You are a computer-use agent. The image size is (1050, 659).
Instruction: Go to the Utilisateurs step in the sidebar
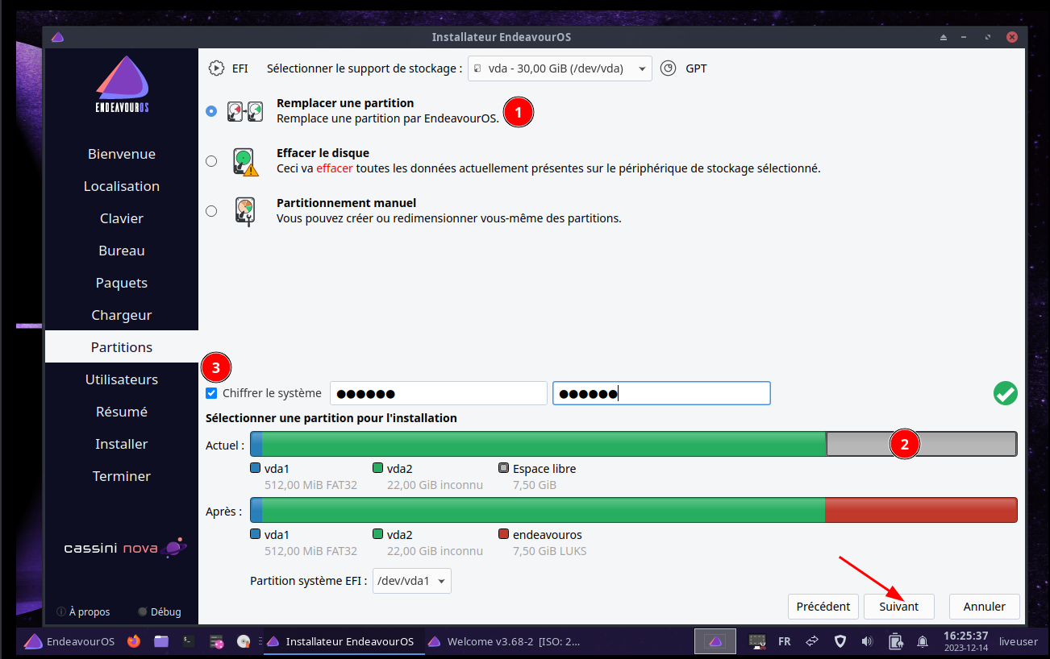point(122,379)
